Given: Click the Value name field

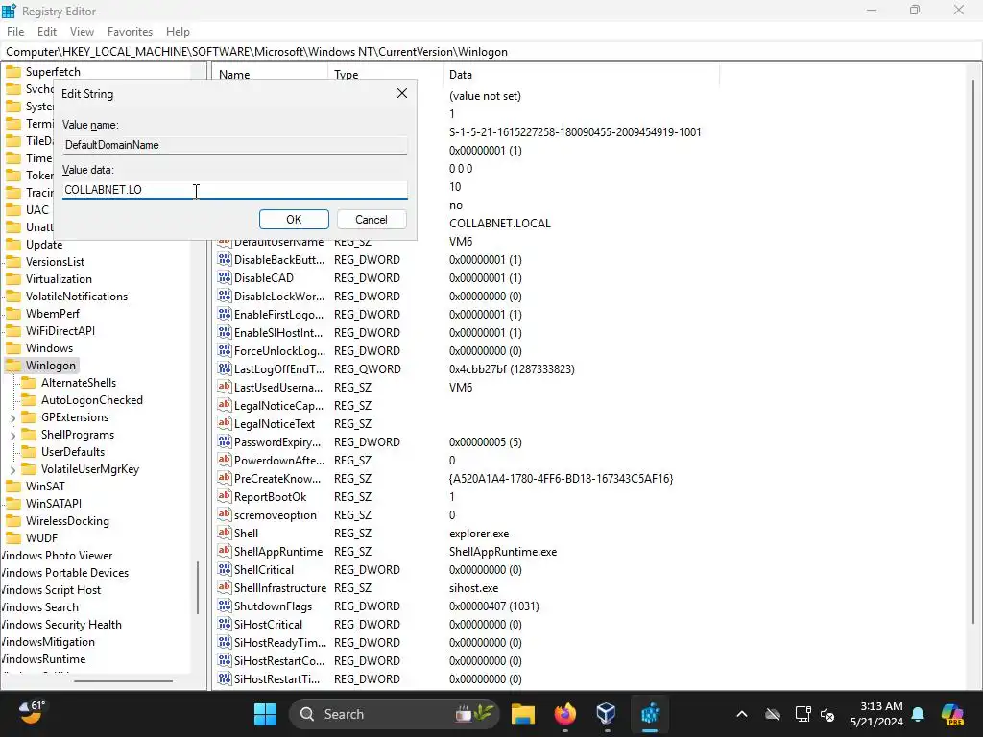Looking at the screenshot, I should pos(235,145).
